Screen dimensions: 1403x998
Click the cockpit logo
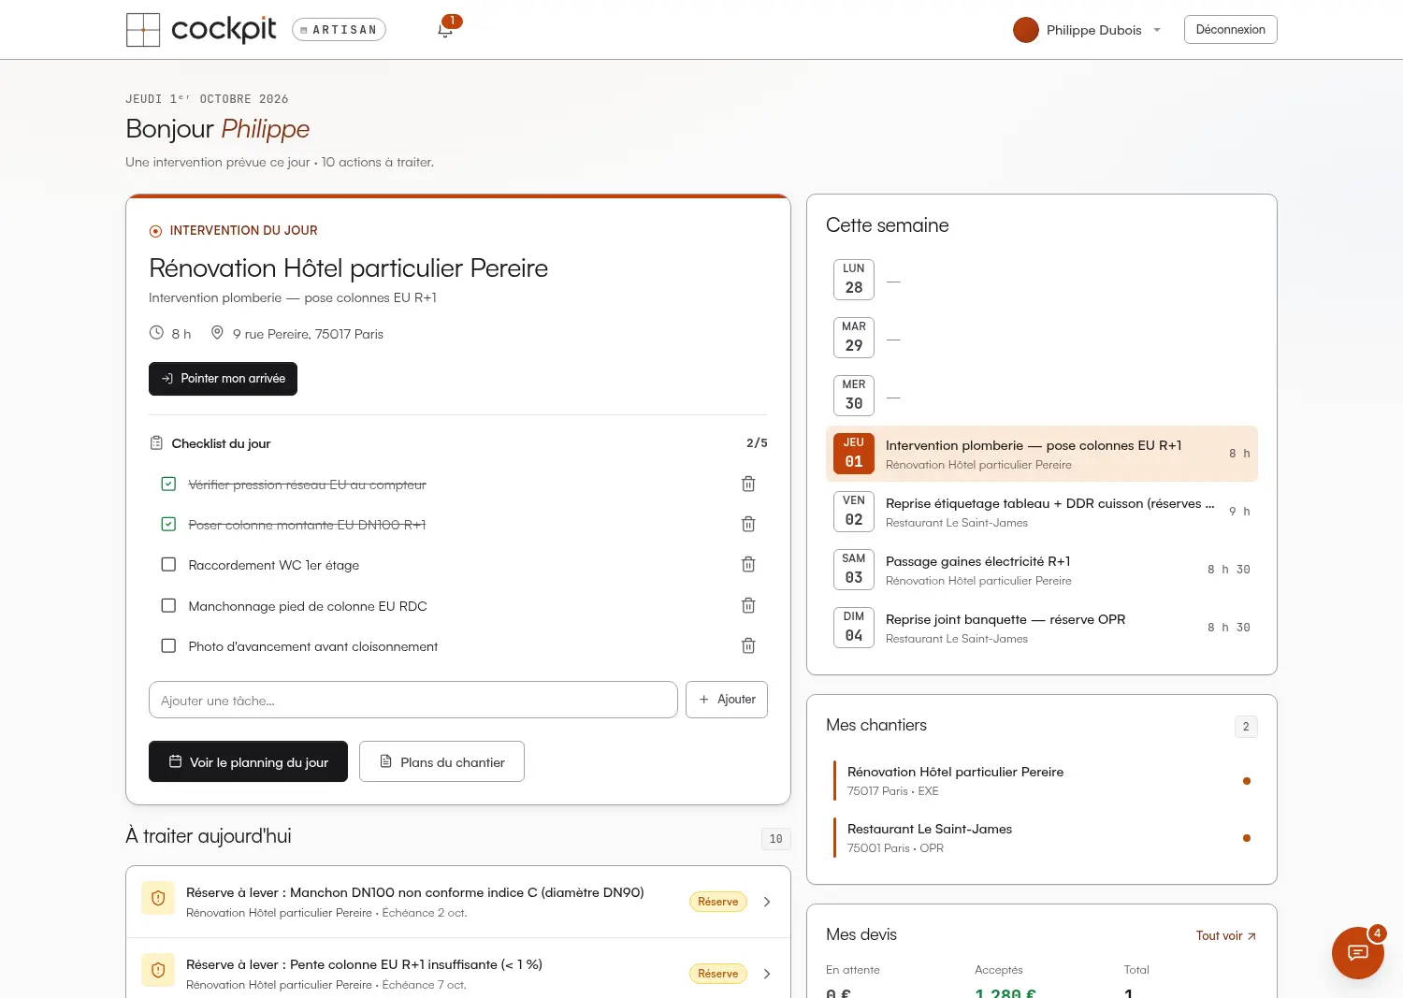tap(201, 30)
